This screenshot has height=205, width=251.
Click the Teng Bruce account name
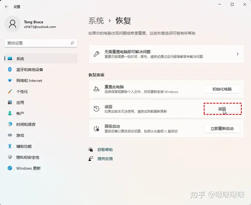(33, 22)
